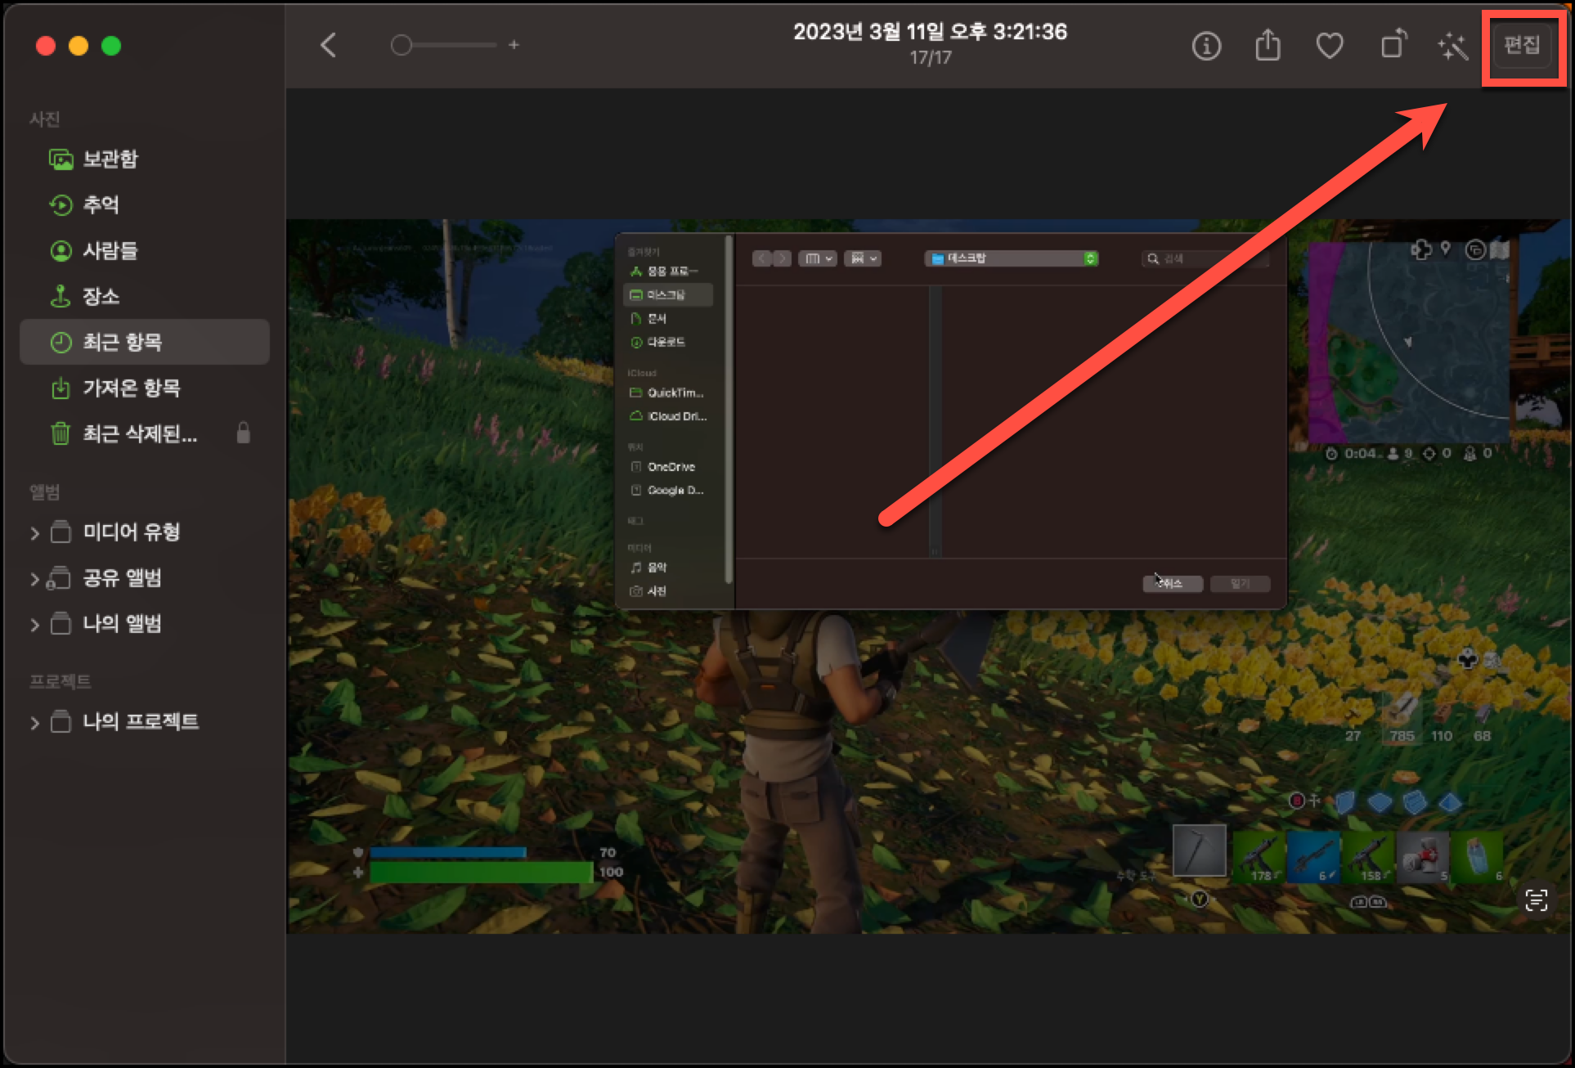Select 추억 memories in sidebar

(x=101, y=204)
